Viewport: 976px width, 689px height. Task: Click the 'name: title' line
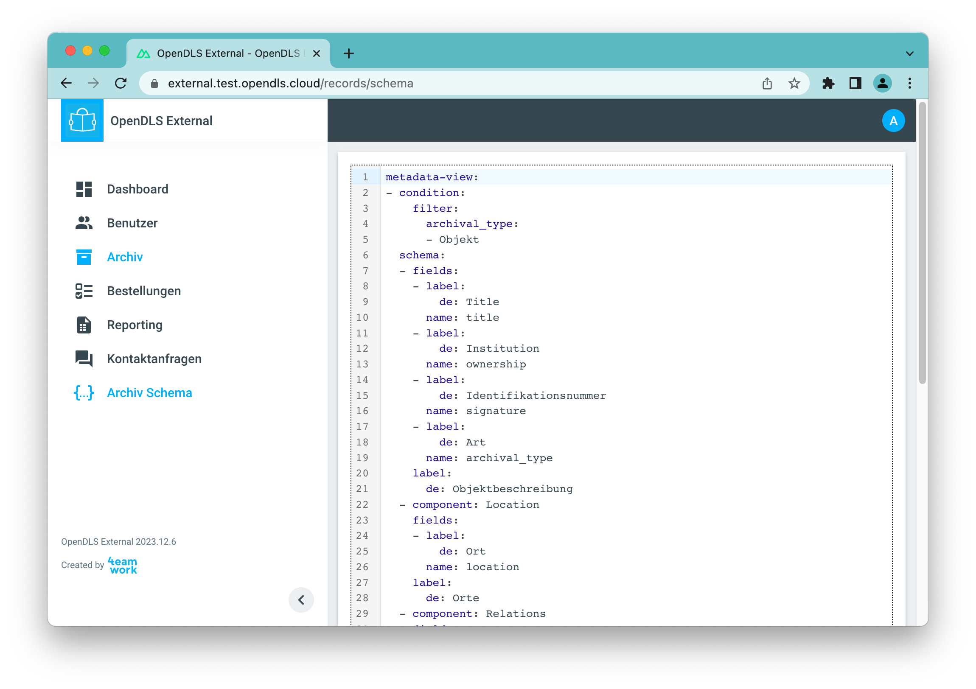462,317
